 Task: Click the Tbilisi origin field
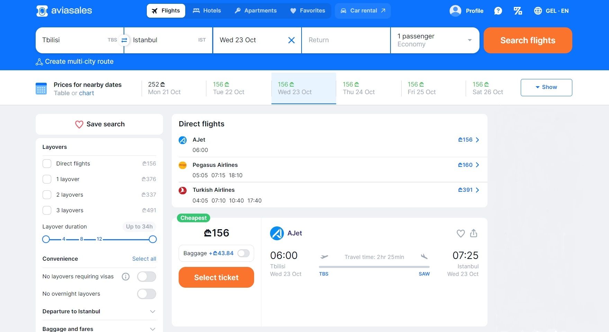click(x=80, y=40)
